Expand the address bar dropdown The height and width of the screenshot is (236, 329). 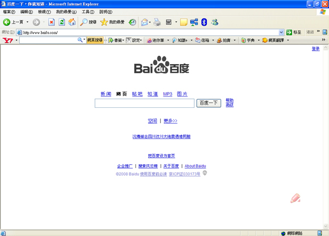tap(281, 32)
